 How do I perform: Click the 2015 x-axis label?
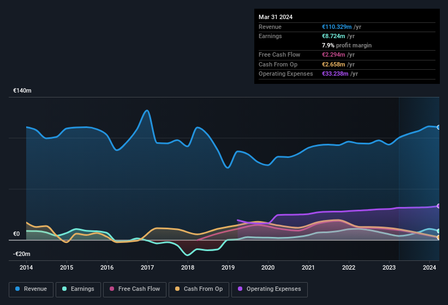pyautogui.click(x=67, y=267)
